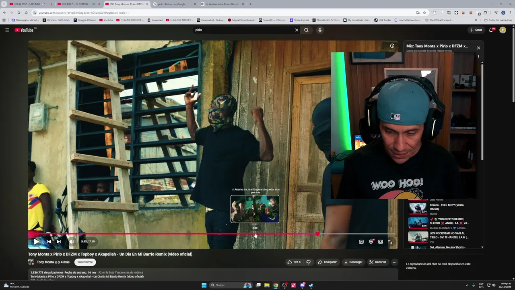Open the Tony Monta channel link
This screenshot has height=290, width=515.
click(45, 262)
